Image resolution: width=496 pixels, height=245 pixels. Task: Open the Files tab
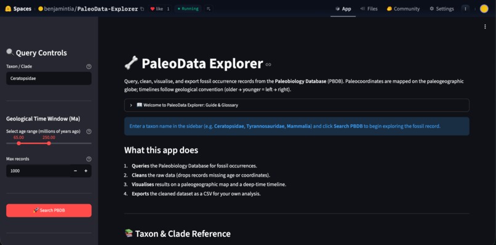coord(369,9)
